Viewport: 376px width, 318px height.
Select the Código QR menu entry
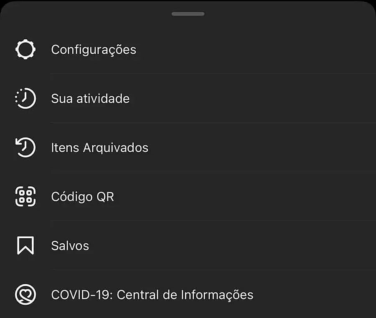click(x=83, y=196)
